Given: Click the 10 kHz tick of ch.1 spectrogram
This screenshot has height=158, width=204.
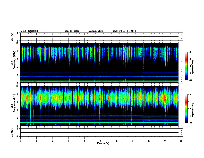Looking at the screenshot, I should tap(17, 43).
